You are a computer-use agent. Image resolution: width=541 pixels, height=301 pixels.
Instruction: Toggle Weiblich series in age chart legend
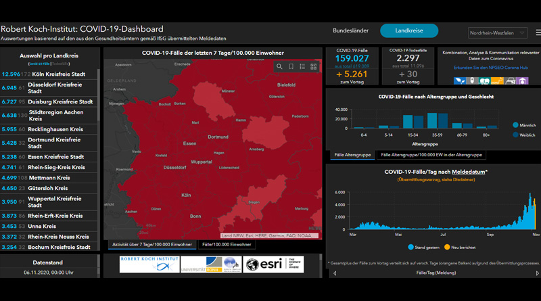(524, 135)
